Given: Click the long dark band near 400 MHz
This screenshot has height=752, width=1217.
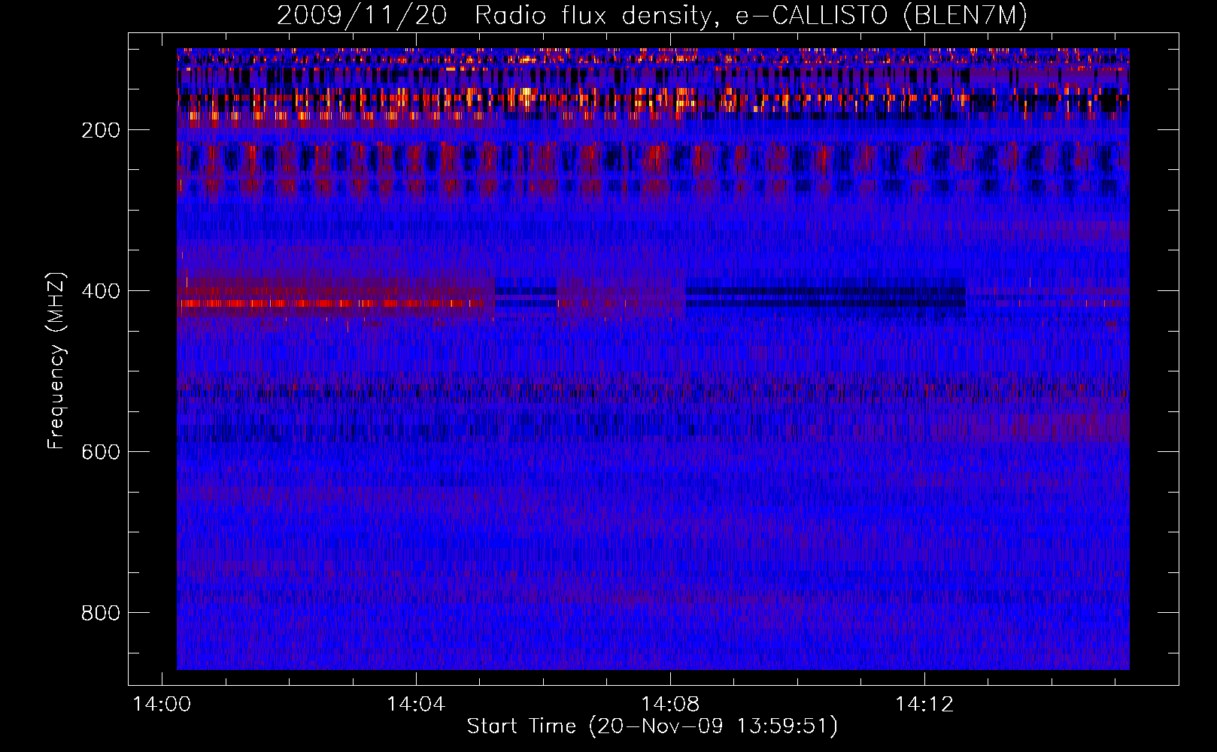Looking at the screenshot, I should coord(825,297).
